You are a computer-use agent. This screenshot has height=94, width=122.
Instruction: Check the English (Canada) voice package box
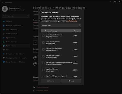(43, 56)
